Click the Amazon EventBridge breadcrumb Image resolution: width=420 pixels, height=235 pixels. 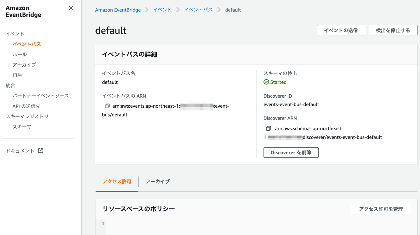coord(118,10)
